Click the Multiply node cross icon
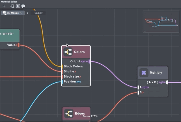This screenshot has width=181, height=122. tap(144, 73)
